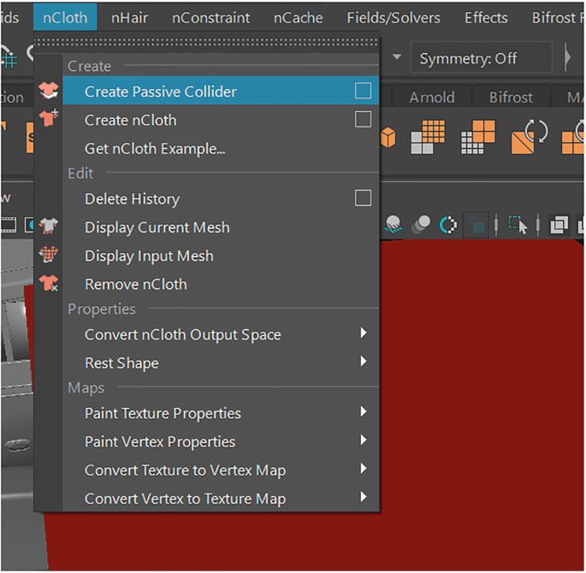Click the Create nCloth shirt icon
Image resolution: width=586 pixels, height=573 pixels.
pos(50,120)
